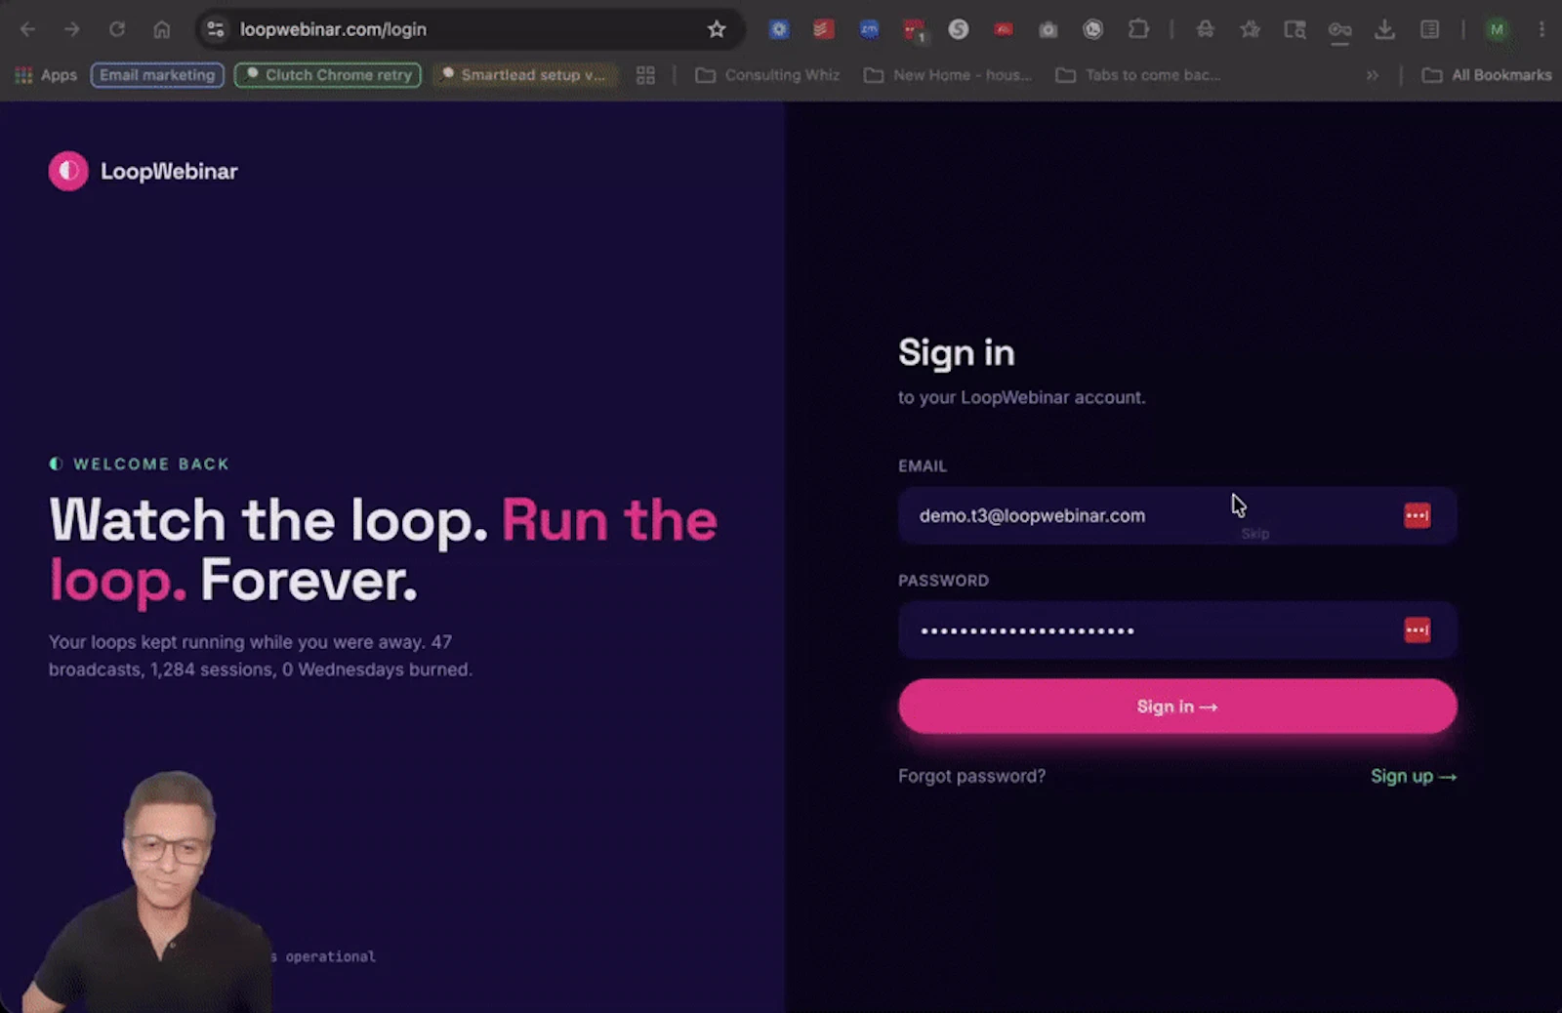Reload the page with the refresh icon

click(x=117, y=29)
